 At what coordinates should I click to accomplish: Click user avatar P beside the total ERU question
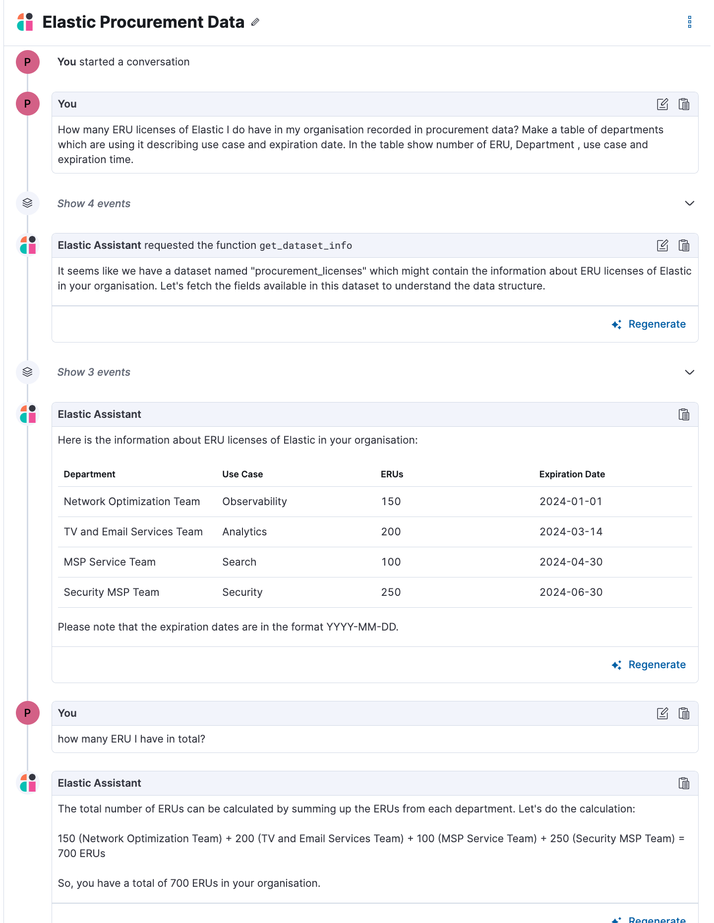tap(28, 713)
